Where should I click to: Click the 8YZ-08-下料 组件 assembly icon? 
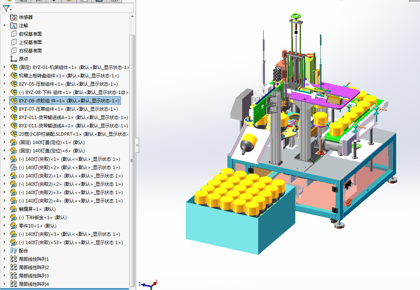(x=14, y=92)
